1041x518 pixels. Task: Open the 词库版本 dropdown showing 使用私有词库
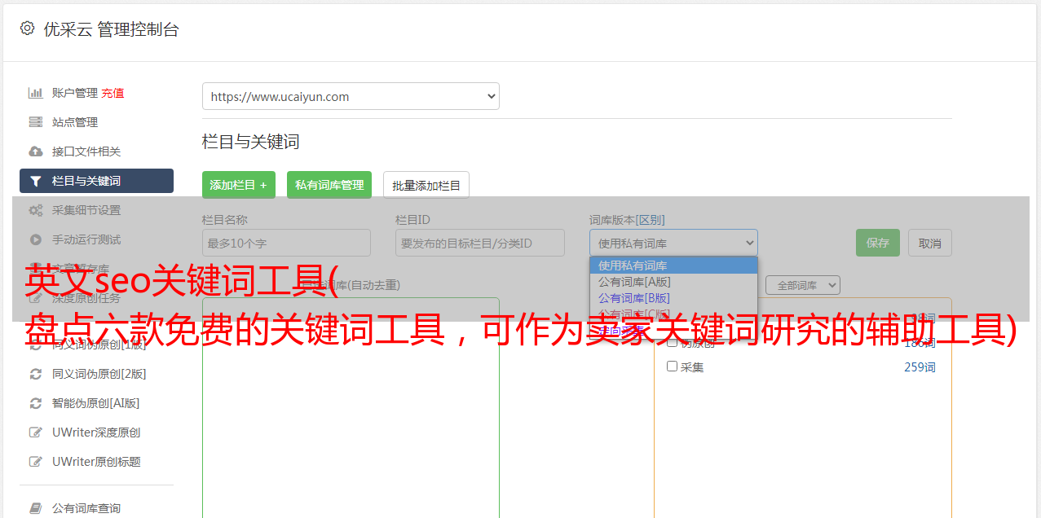pyautogui.click(x=673, y=243)
